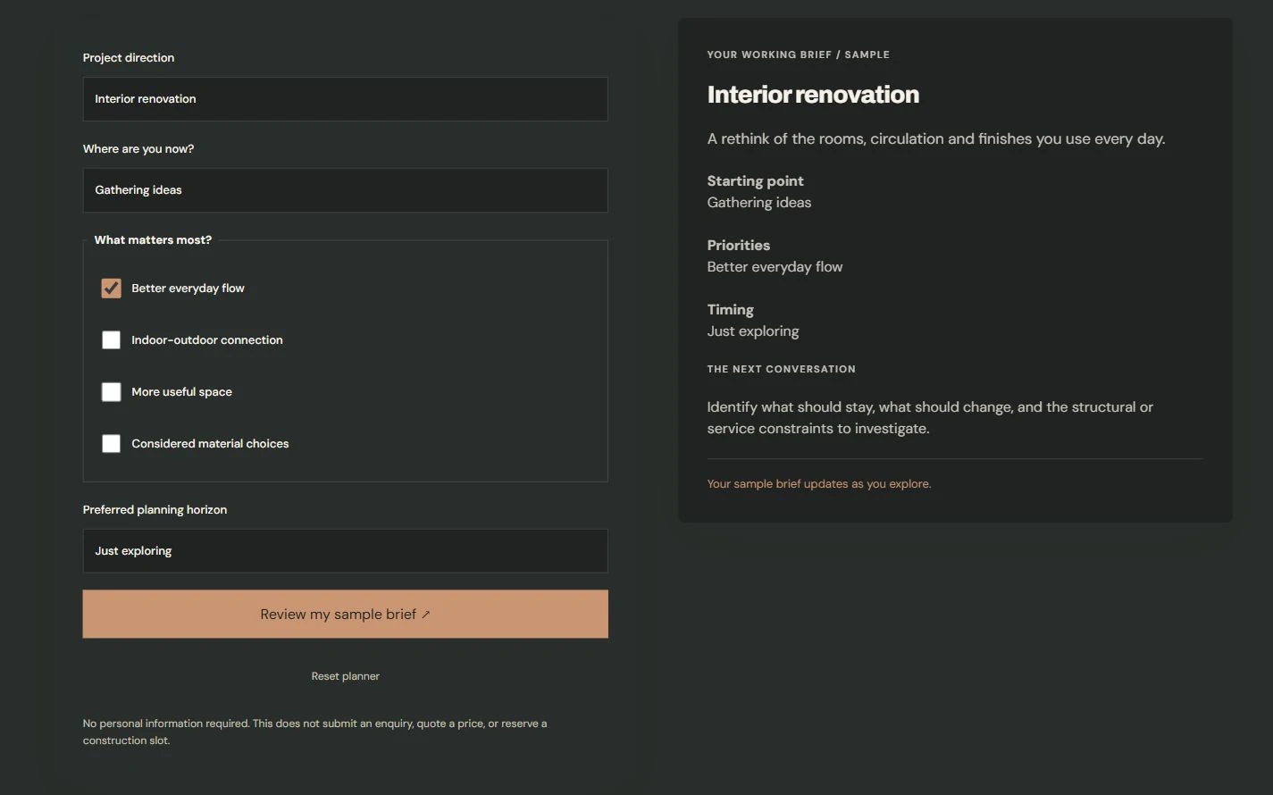This screenshot has height=795, width=1273.
Task: Click the 'Preferred planning horizon' field label
Action: pyautogui.click(x=155, y=510)
